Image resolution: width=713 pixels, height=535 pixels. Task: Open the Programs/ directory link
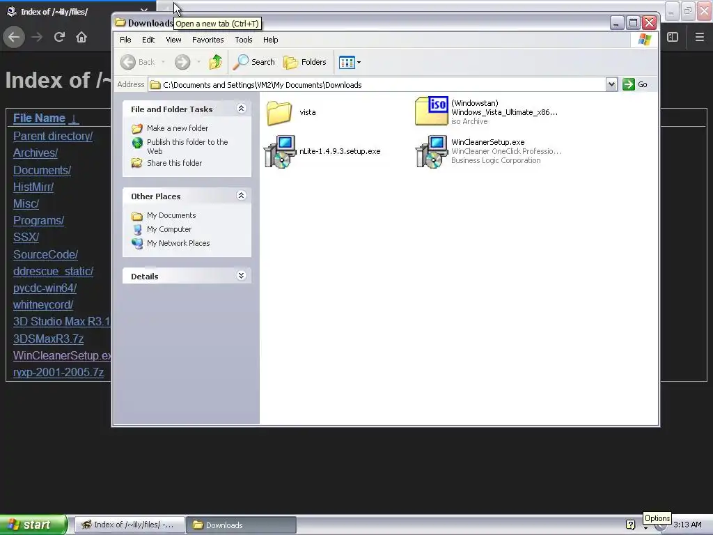pyautogui.click(x=39, y=221)
